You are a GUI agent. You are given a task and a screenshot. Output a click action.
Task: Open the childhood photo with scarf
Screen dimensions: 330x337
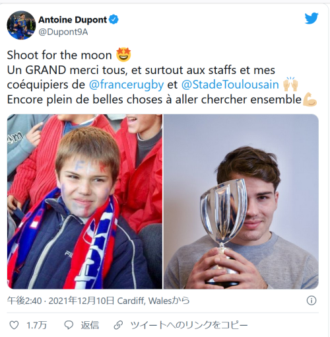coord(84,202)
